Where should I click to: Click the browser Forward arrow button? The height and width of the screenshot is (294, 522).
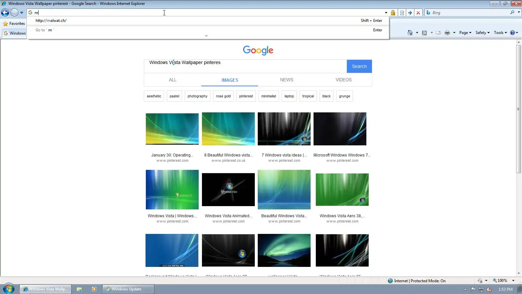pyautogui.click(x=14, y=13)
